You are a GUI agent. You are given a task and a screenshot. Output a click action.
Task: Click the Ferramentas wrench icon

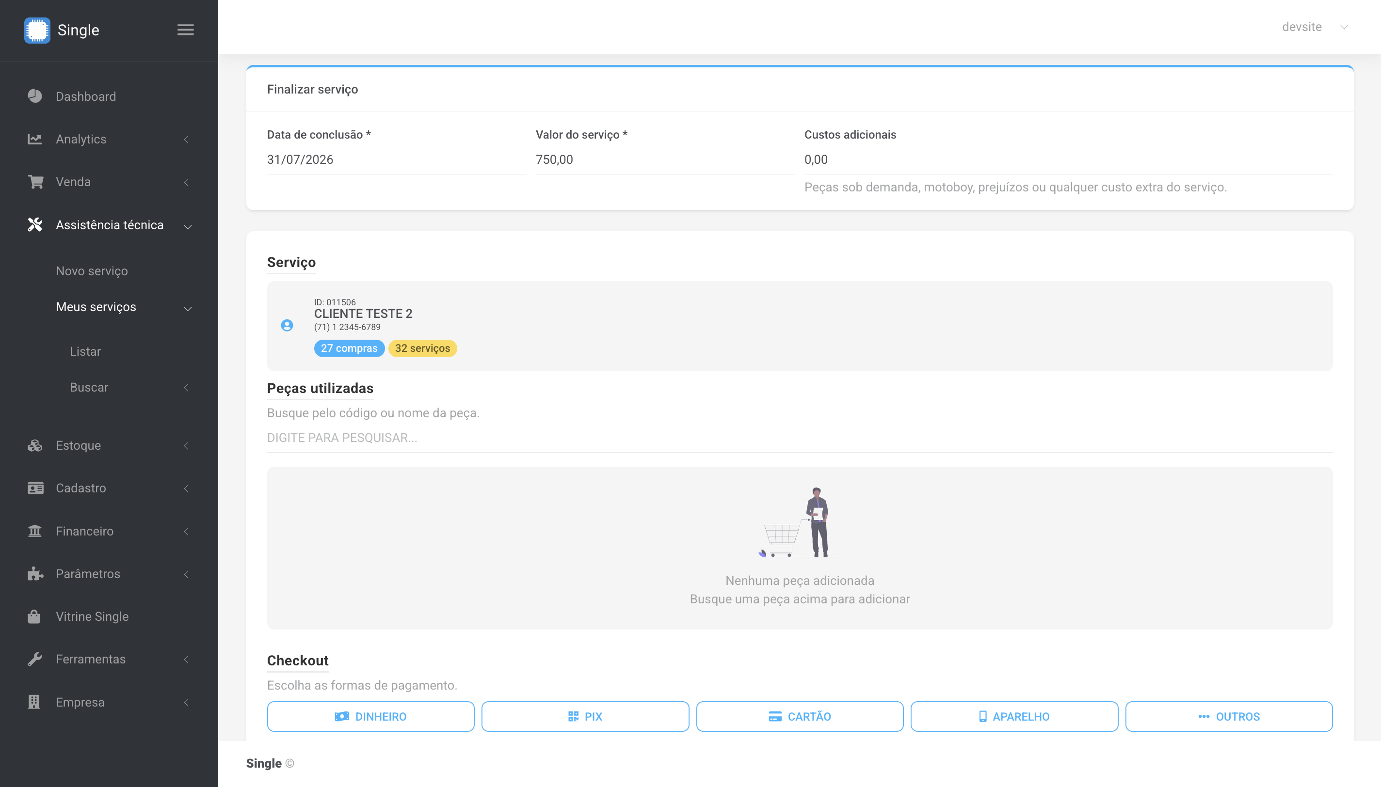click(35, 659)
